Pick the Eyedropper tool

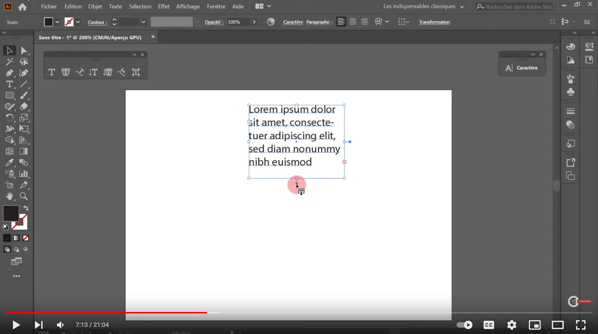tap(9, 163)
